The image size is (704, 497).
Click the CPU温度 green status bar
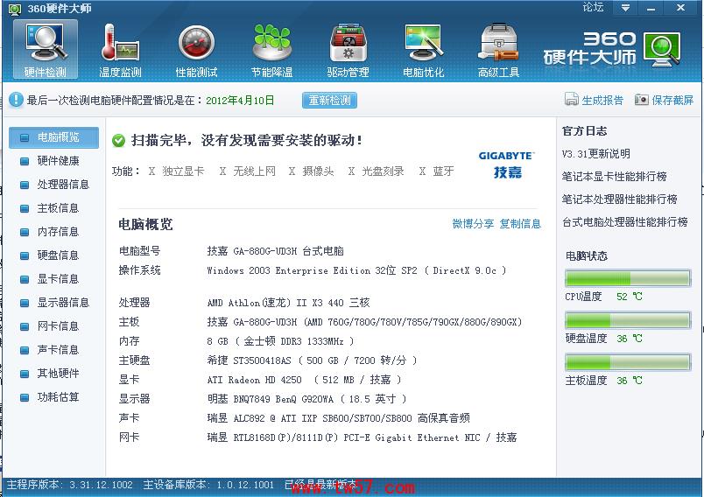(x=627, y=278)
